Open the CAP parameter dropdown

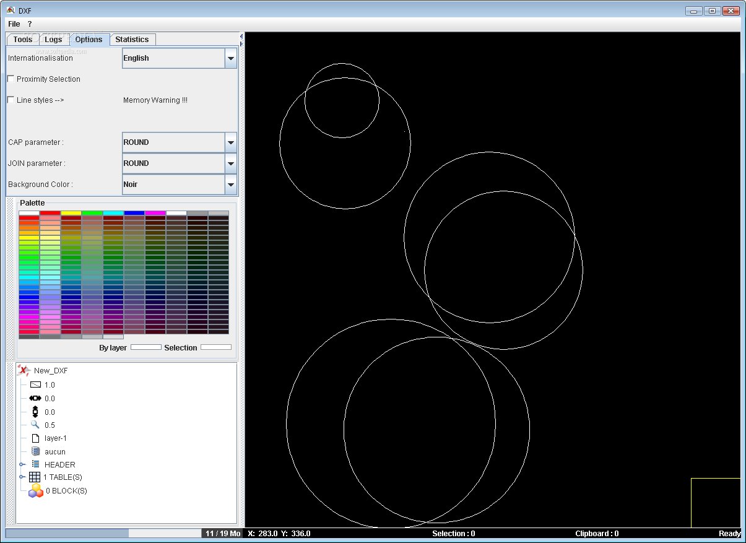pyautogui.click(x=180, y=142)
